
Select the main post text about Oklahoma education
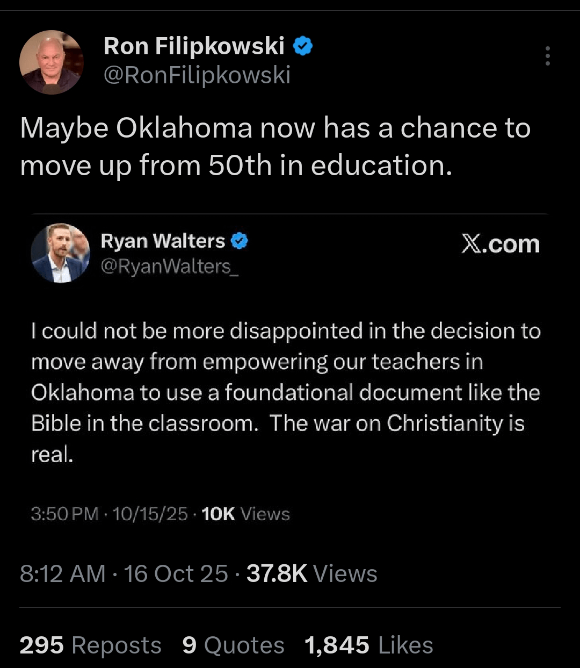[x=275, y=146]
